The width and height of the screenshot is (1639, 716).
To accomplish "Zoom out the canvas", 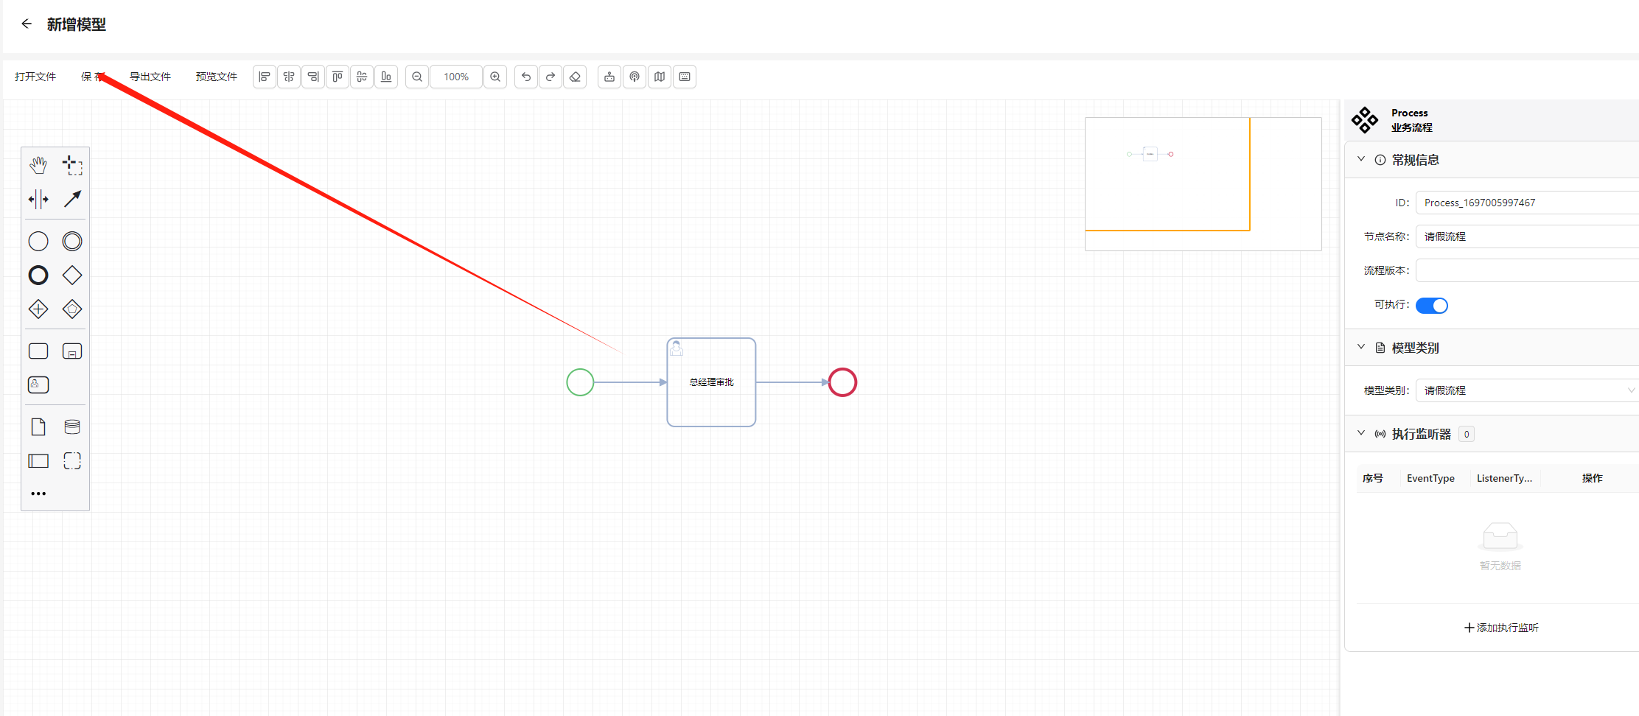I will pyautogui.click(x=417, y=77).
